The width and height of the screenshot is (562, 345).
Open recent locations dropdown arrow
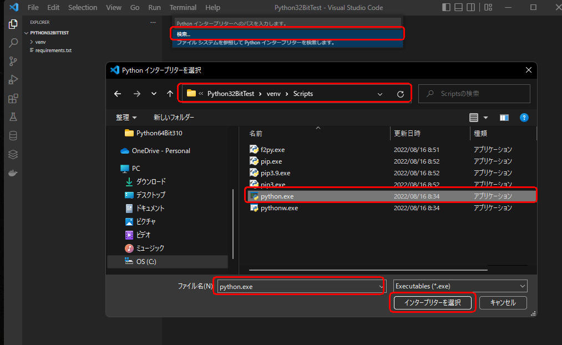tap(154, 94)
